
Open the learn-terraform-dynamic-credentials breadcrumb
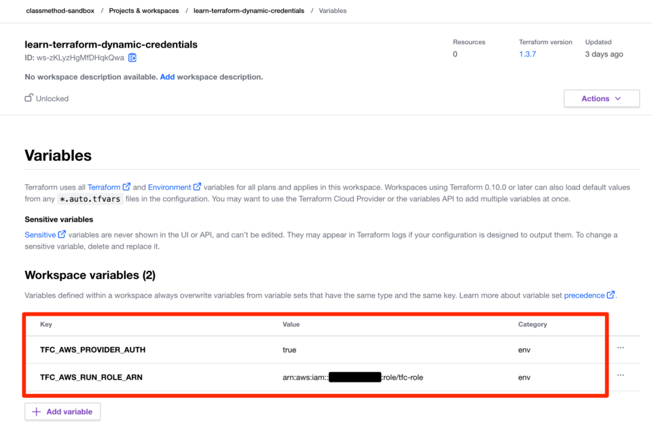(x=249, y=11)
